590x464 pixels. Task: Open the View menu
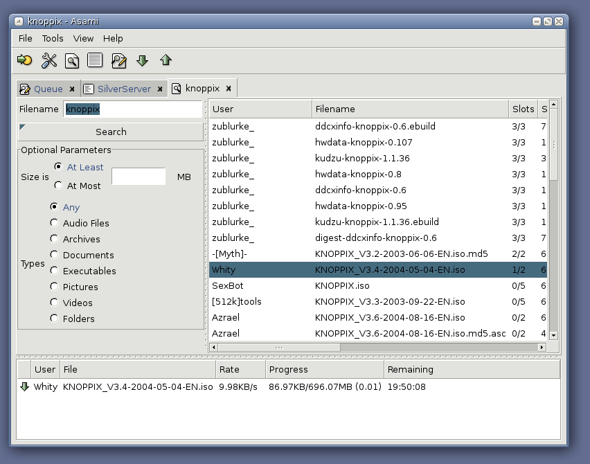(x=83, y=38)
